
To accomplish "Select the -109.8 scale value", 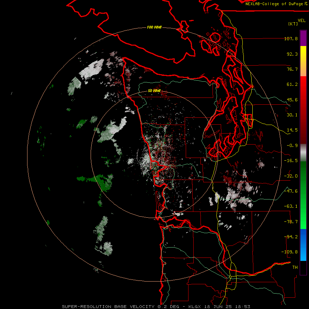I will pos(290,252).
